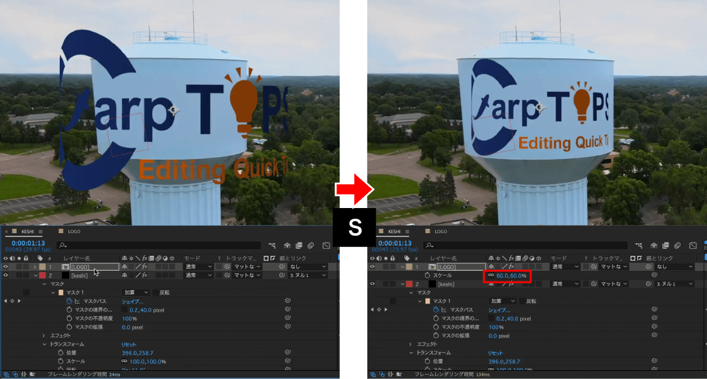Hide LOGO layer eye in right timeline
This screenshot has height=379, width=707.
click(x=372, y=266)
